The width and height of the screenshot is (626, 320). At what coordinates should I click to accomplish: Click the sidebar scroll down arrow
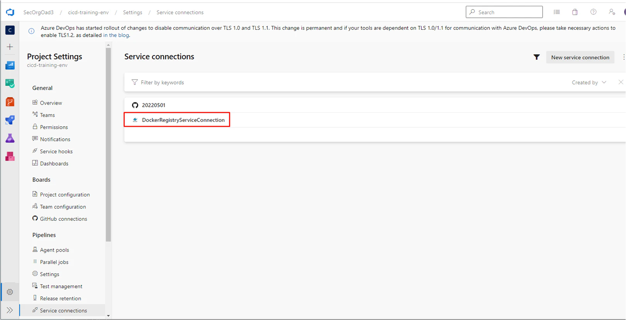click(x=109, y=316)
